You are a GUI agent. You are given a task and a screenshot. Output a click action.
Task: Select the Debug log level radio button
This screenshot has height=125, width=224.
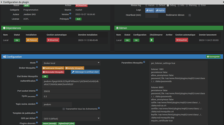(168, 6)
